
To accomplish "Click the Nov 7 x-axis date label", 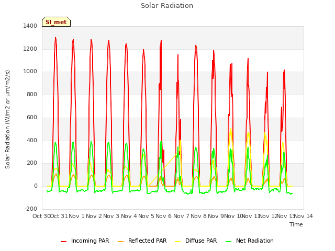I will [x=181, y=216].
